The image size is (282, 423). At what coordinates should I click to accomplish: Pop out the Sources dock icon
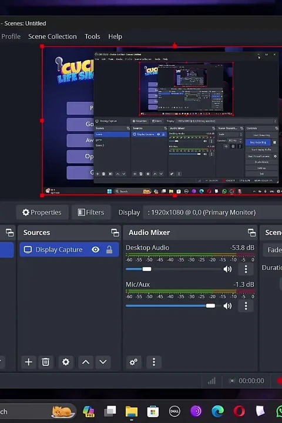[x=115, y=233]
